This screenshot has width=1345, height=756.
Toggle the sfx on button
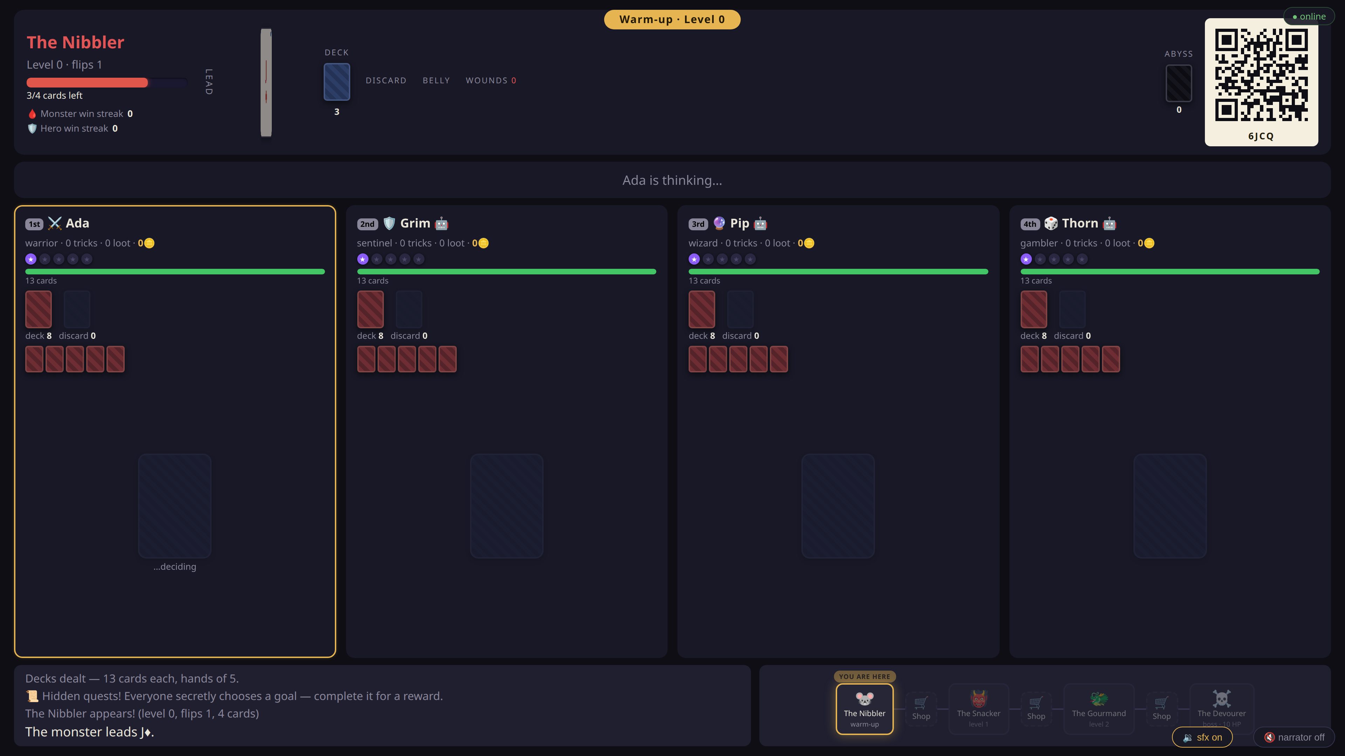pos(1202,737)
